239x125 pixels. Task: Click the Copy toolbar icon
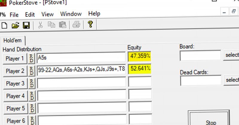[x=51, y=25]
